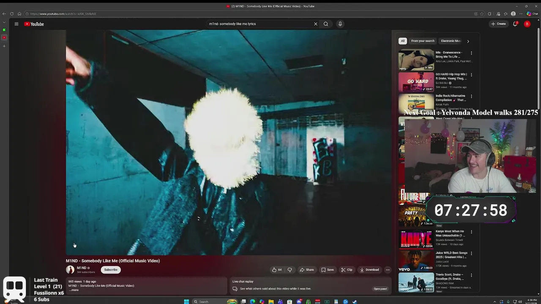Open Evanescence Bring Me To Life mix thumbnail
Screen dimensions: 541x304
click(416, 60)
